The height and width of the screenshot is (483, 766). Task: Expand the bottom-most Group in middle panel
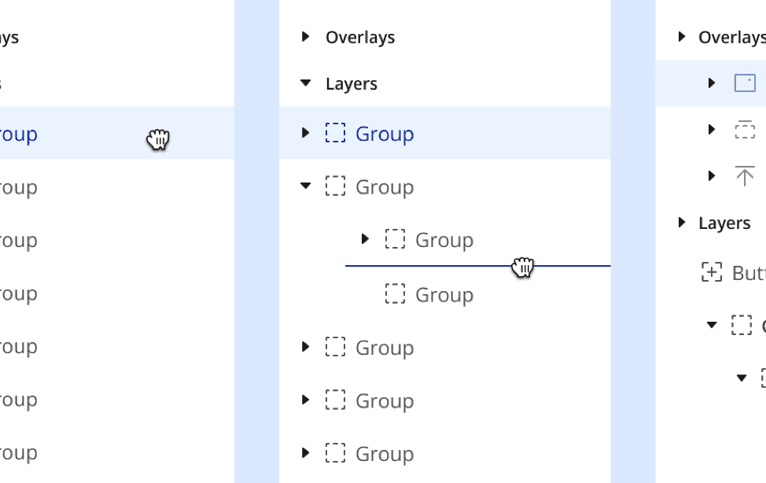[x=306, y=453]
